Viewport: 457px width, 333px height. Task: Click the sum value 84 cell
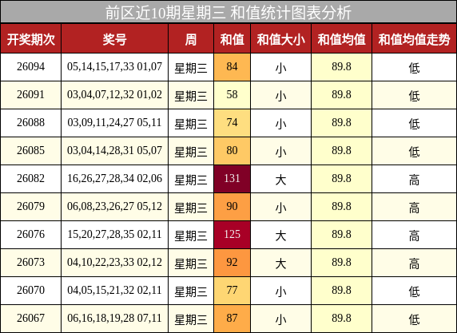coord(232,67)
